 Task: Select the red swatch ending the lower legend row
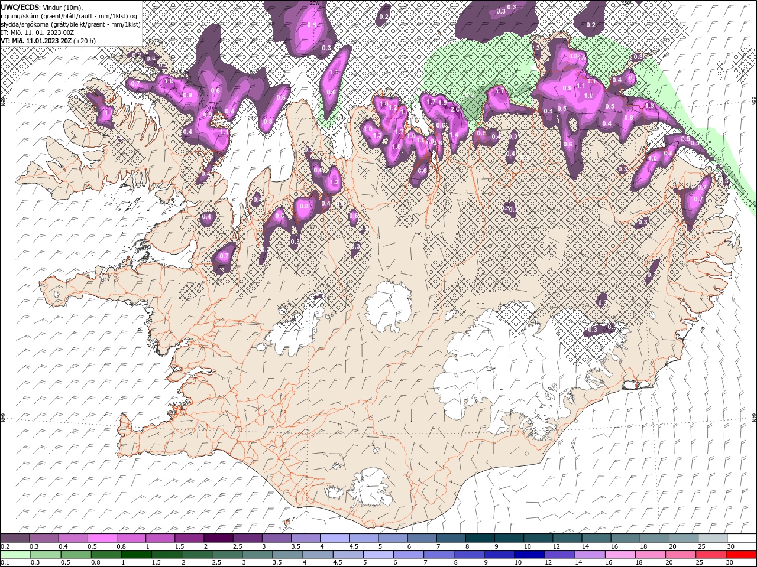coord(741,555)
